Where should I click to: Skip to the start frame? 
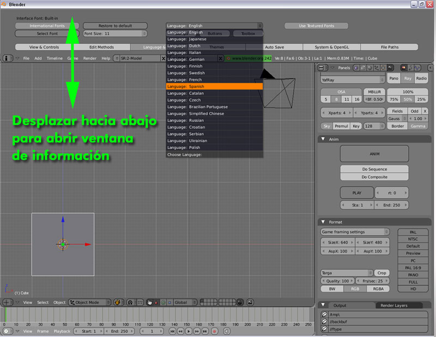click(172, 331)
